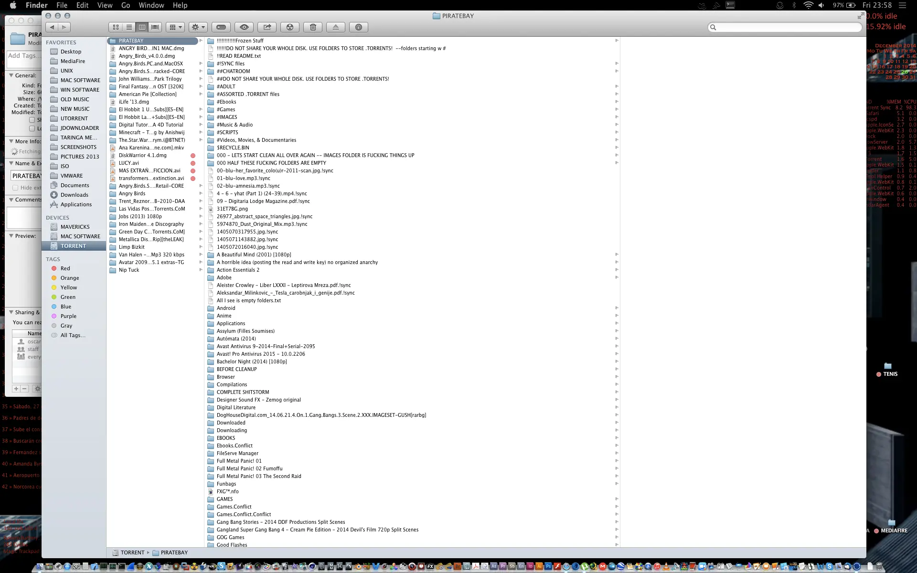Show All Tags in sidebar
The image size is (917, 573).
pos(74,335)
